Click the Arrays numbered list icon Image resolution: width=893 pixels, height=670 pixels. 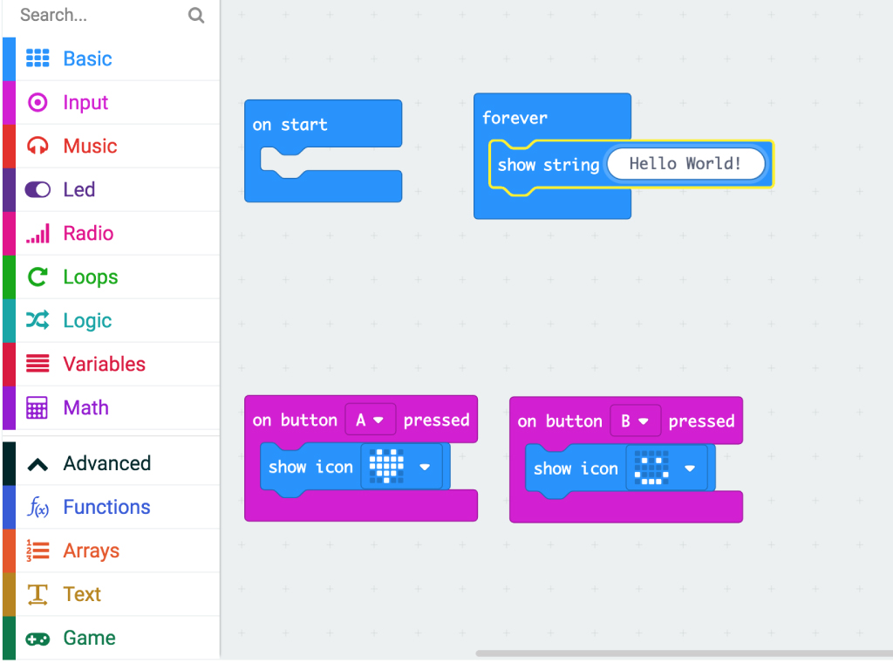point(37,550)
